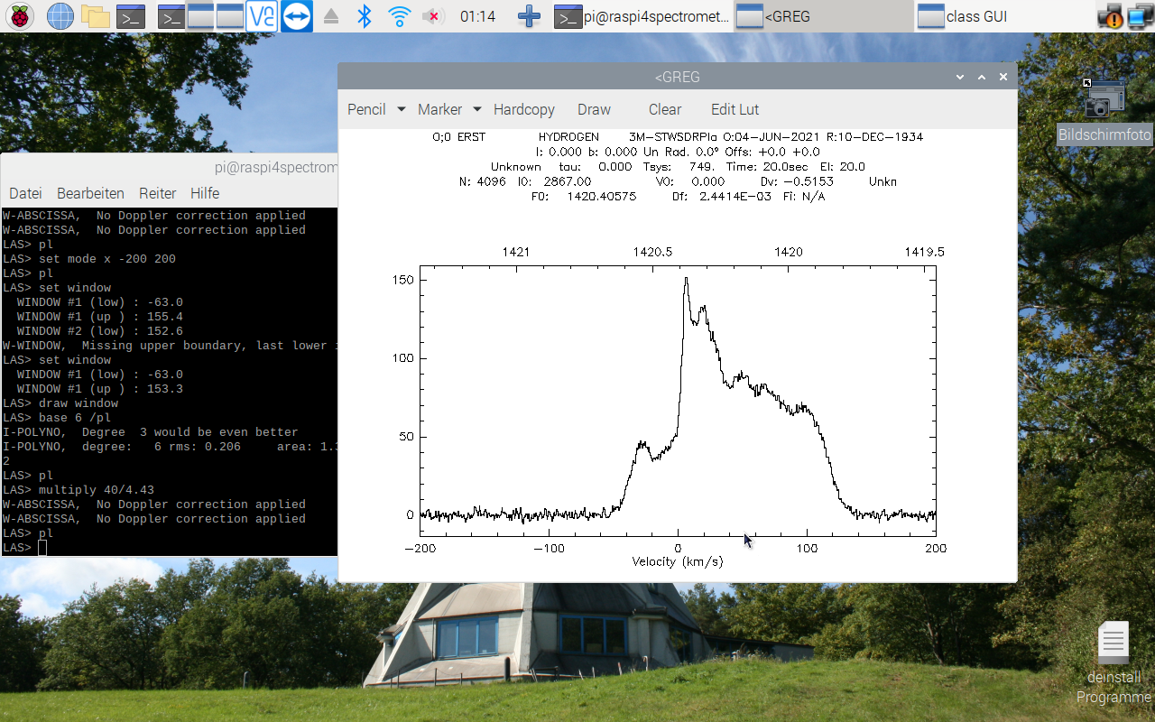Click the Draw button in GREG
This screenshot has height=722, width=1155.
pos(594,109)
